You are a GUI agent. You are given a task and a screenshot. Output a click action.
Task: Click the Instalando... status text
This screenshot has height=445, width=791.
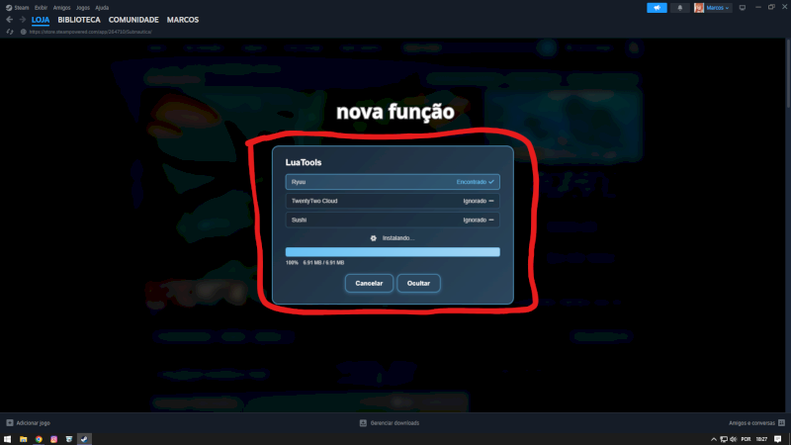398,238
